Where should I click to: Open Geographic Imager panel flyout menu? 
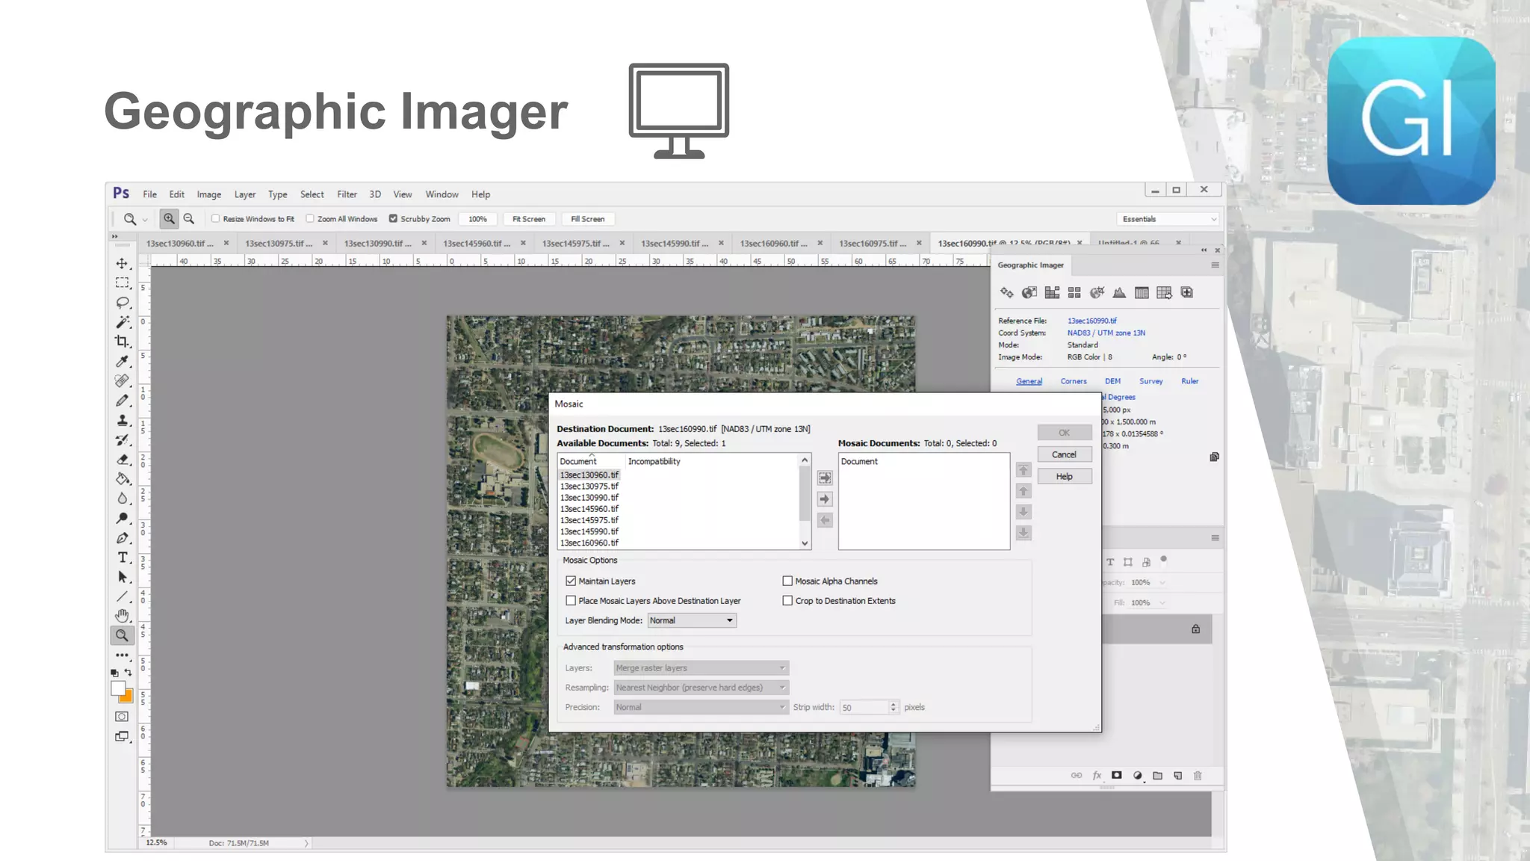(1215, 265)
